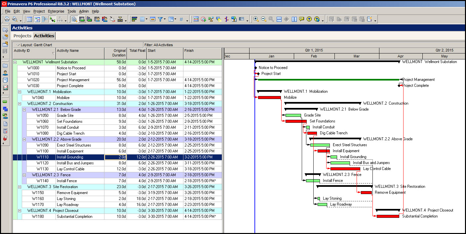Sort by the Total Float column header
The height and width of the screenshot is (234, 466).
pos(137,53)
